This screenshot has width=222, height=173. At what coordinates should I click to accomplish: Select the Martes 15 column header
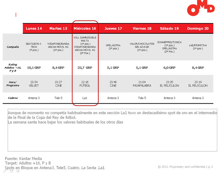(x=58, y=29)
